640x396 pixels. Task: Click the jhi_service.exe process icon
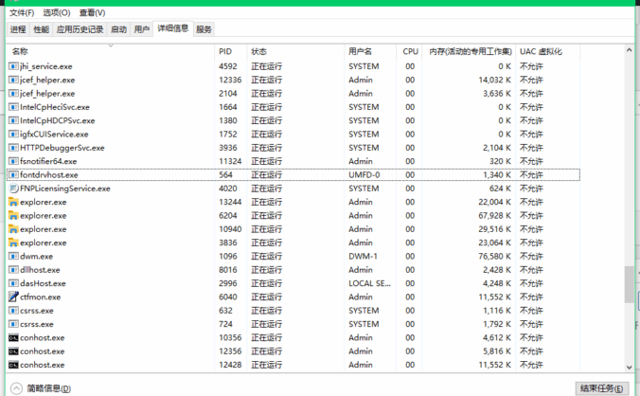tap(13, 66)
